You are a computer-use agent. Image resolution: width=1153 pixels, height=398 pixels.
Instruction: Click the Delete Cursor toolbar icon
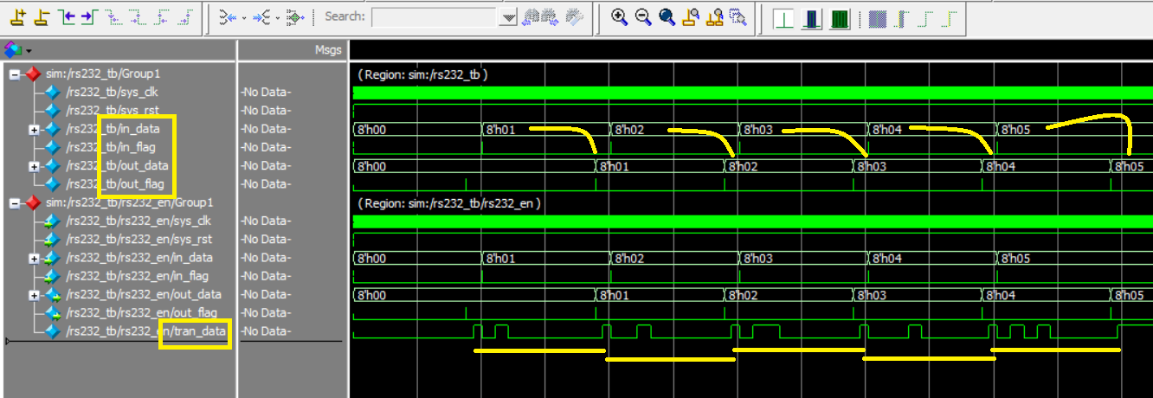[x=40, y=16]
